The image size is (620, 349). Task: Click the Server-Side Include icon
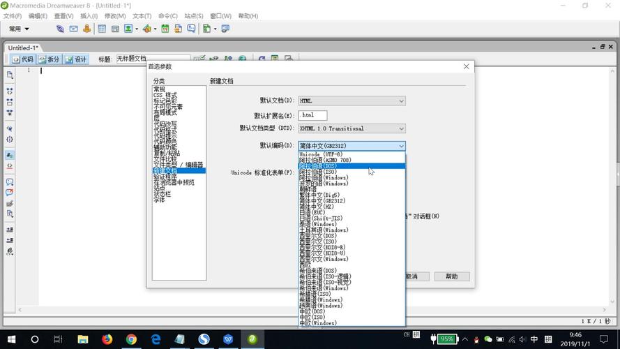click(x=179, y=29)
